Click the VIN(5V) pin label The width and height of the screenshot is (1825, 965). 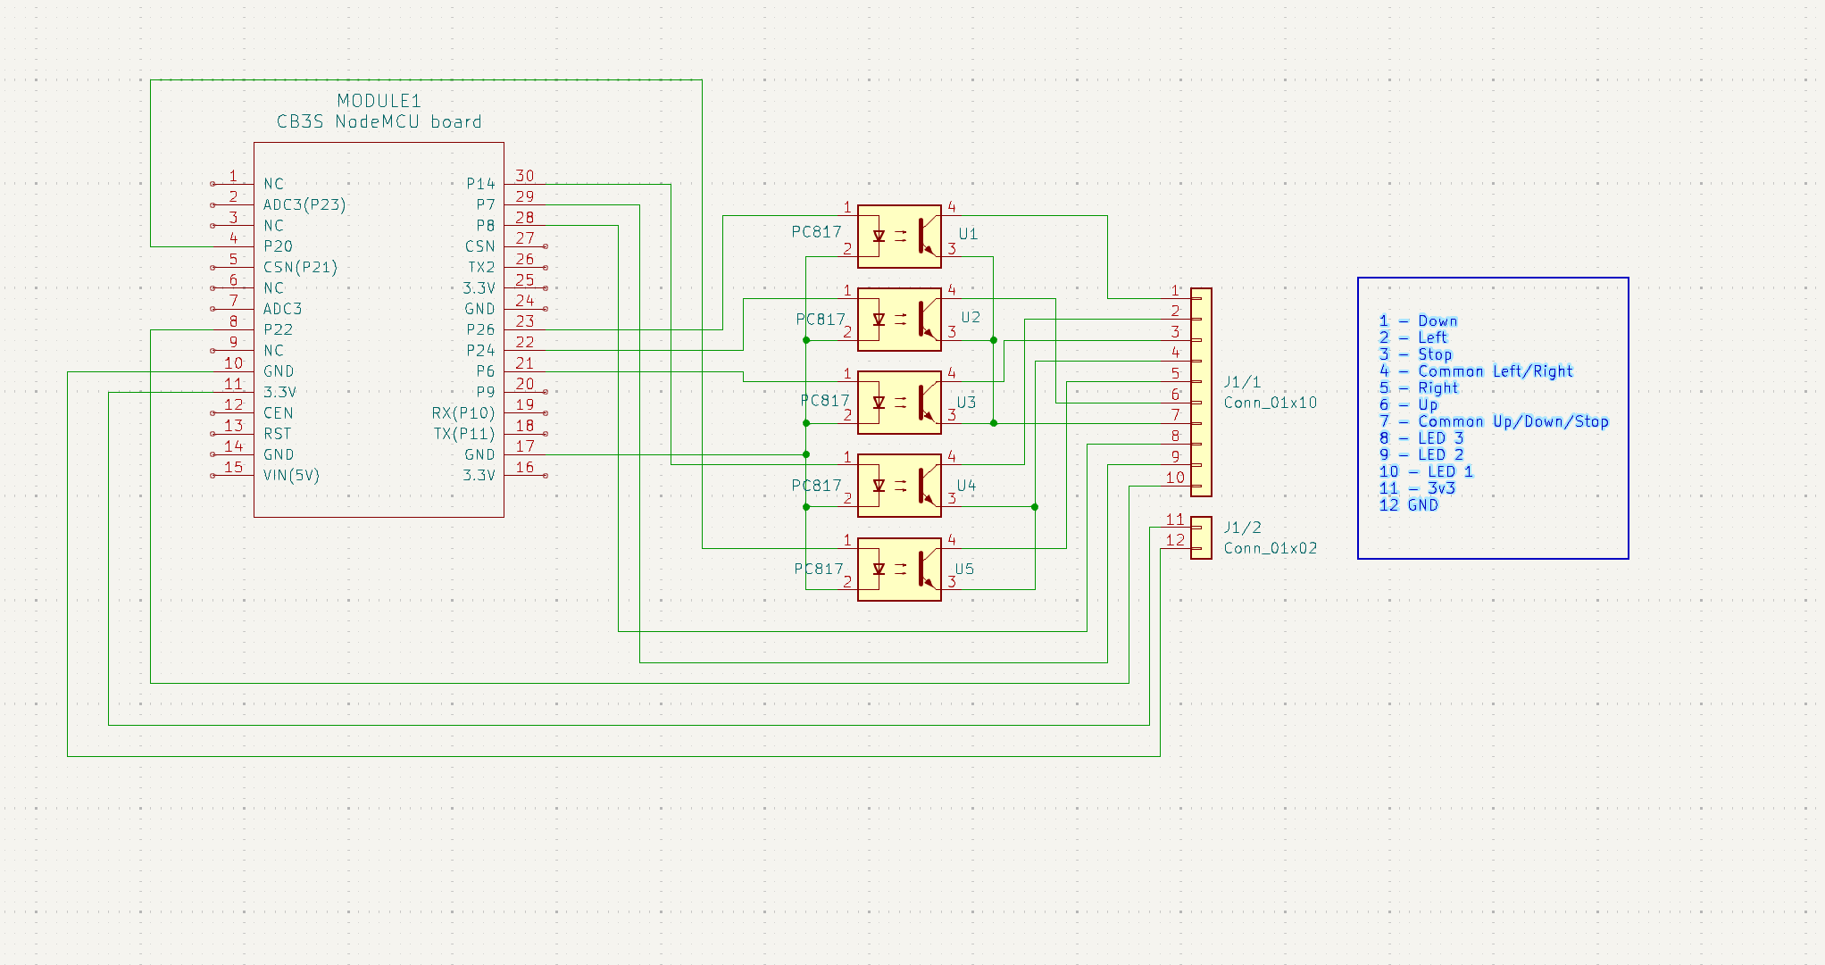pos(291,475)
